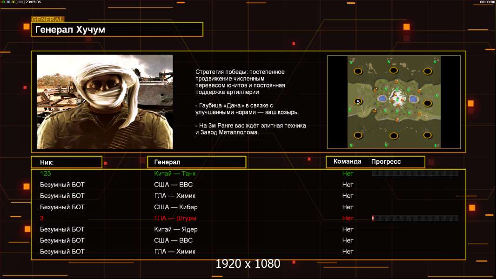Click the bottom-right start position circle on minimap
This screenshot has width=496, height=279.
pos(428,135)
